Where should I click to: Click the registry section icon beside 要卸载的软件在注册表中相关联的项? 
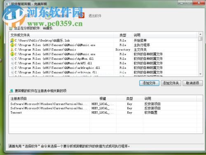[x=12, y=91]
